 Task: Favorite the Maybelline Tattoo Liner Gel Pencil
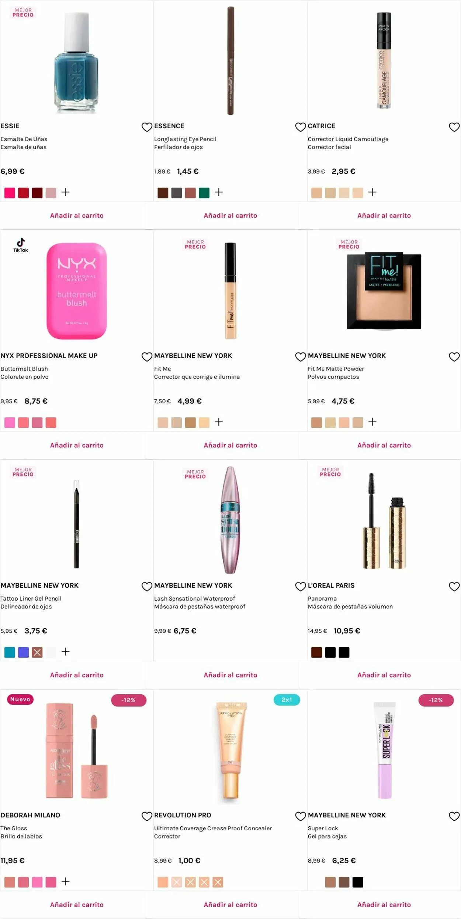(x=147, y=587)
